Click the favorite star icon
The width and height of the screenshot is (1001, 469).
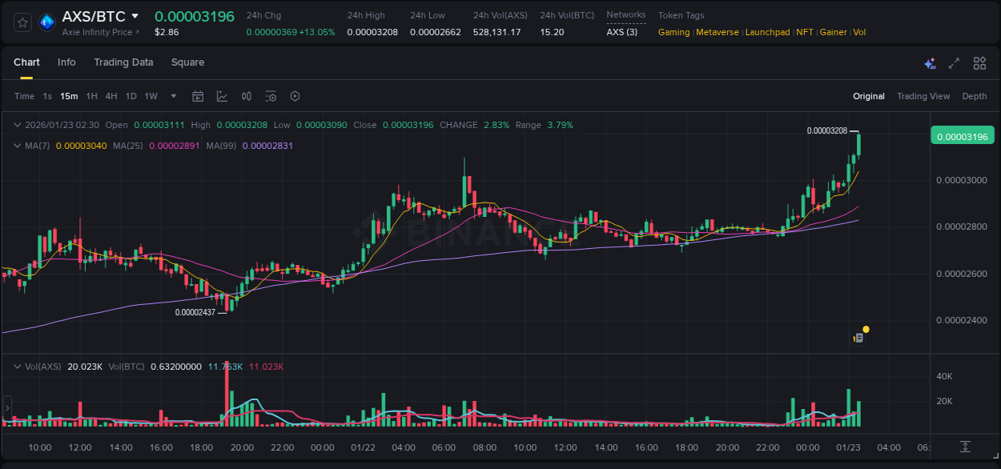pos(22,22)
